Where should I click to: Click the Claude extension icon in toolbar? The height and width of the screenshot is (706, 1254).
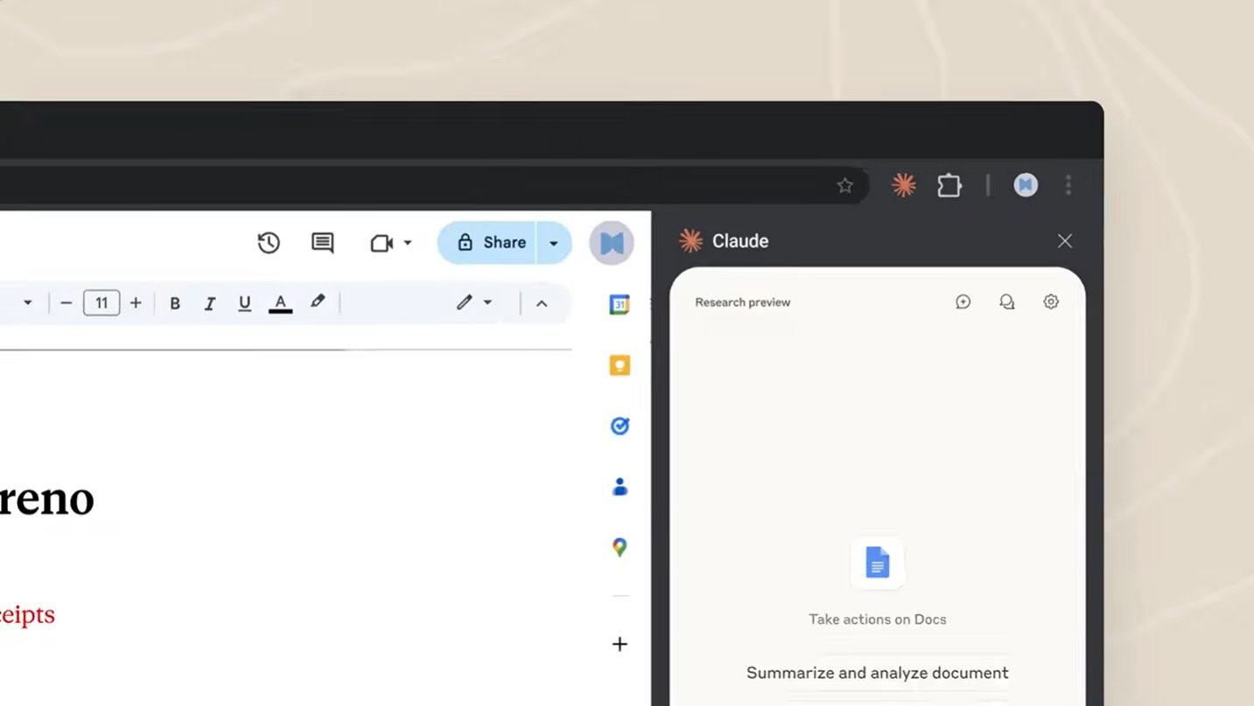903,185
